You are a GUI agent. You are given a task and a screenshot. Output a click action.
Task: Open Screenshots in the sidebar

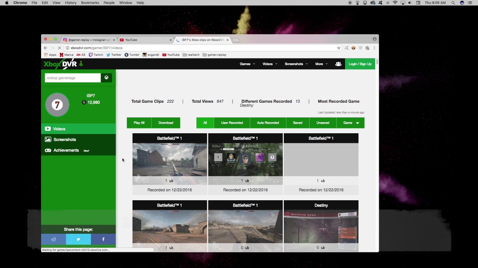[78, 140]
